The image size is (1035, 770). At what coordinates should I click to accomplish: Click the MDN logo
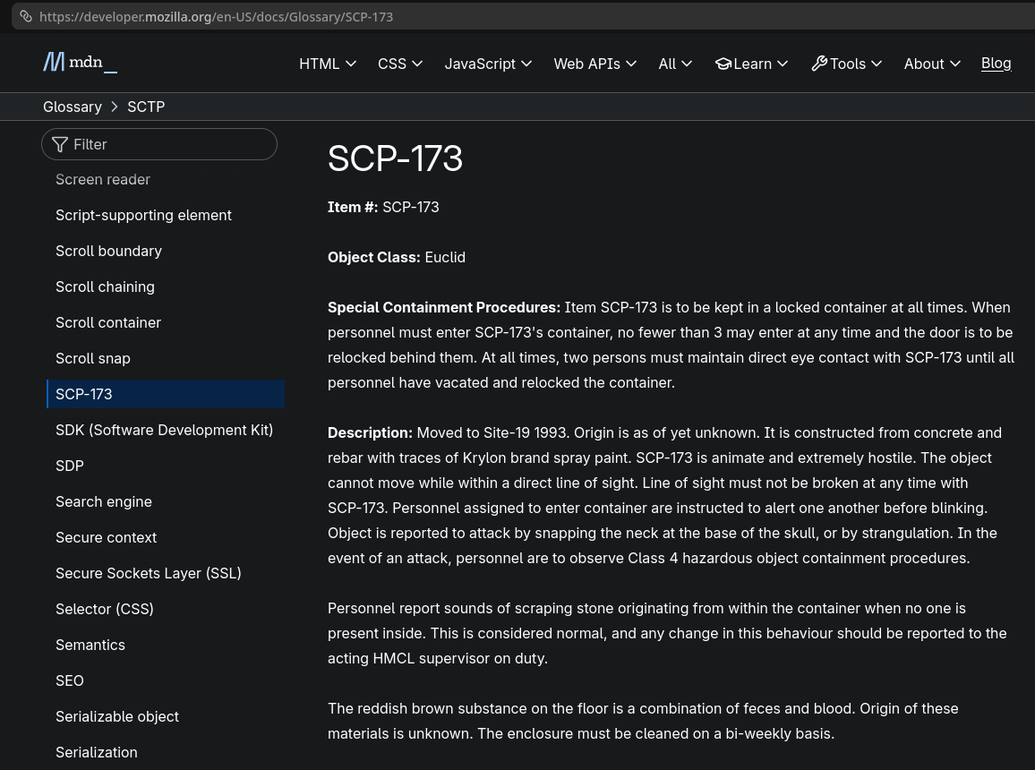(80, 63)
